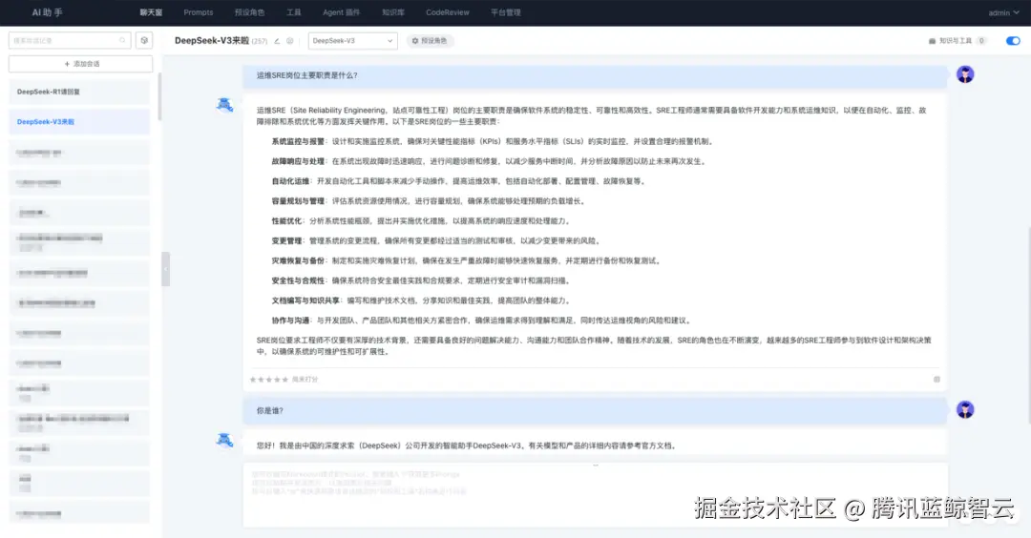Click the user avatar beside the SRE question

click(965, 74)
